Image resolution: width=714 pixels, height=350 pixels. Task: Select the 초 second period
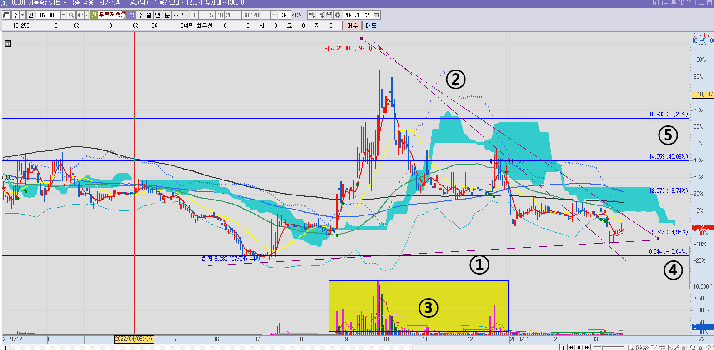tap(175, 15)
